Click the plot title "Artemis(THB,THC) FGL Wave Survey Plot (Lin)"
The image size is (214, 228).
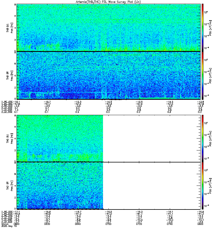[108, 2]
